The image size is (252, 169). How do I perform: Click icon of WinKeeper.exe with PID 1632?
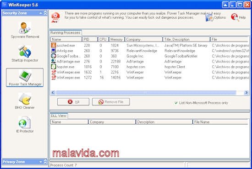(53, 72)
